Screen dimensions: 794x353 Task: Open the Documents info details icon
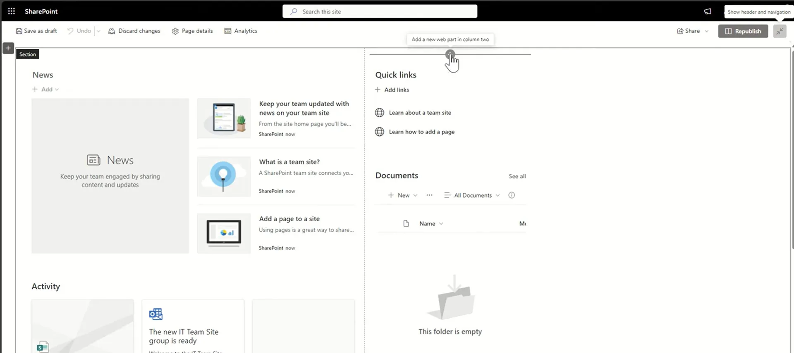[x=512, y=195]
